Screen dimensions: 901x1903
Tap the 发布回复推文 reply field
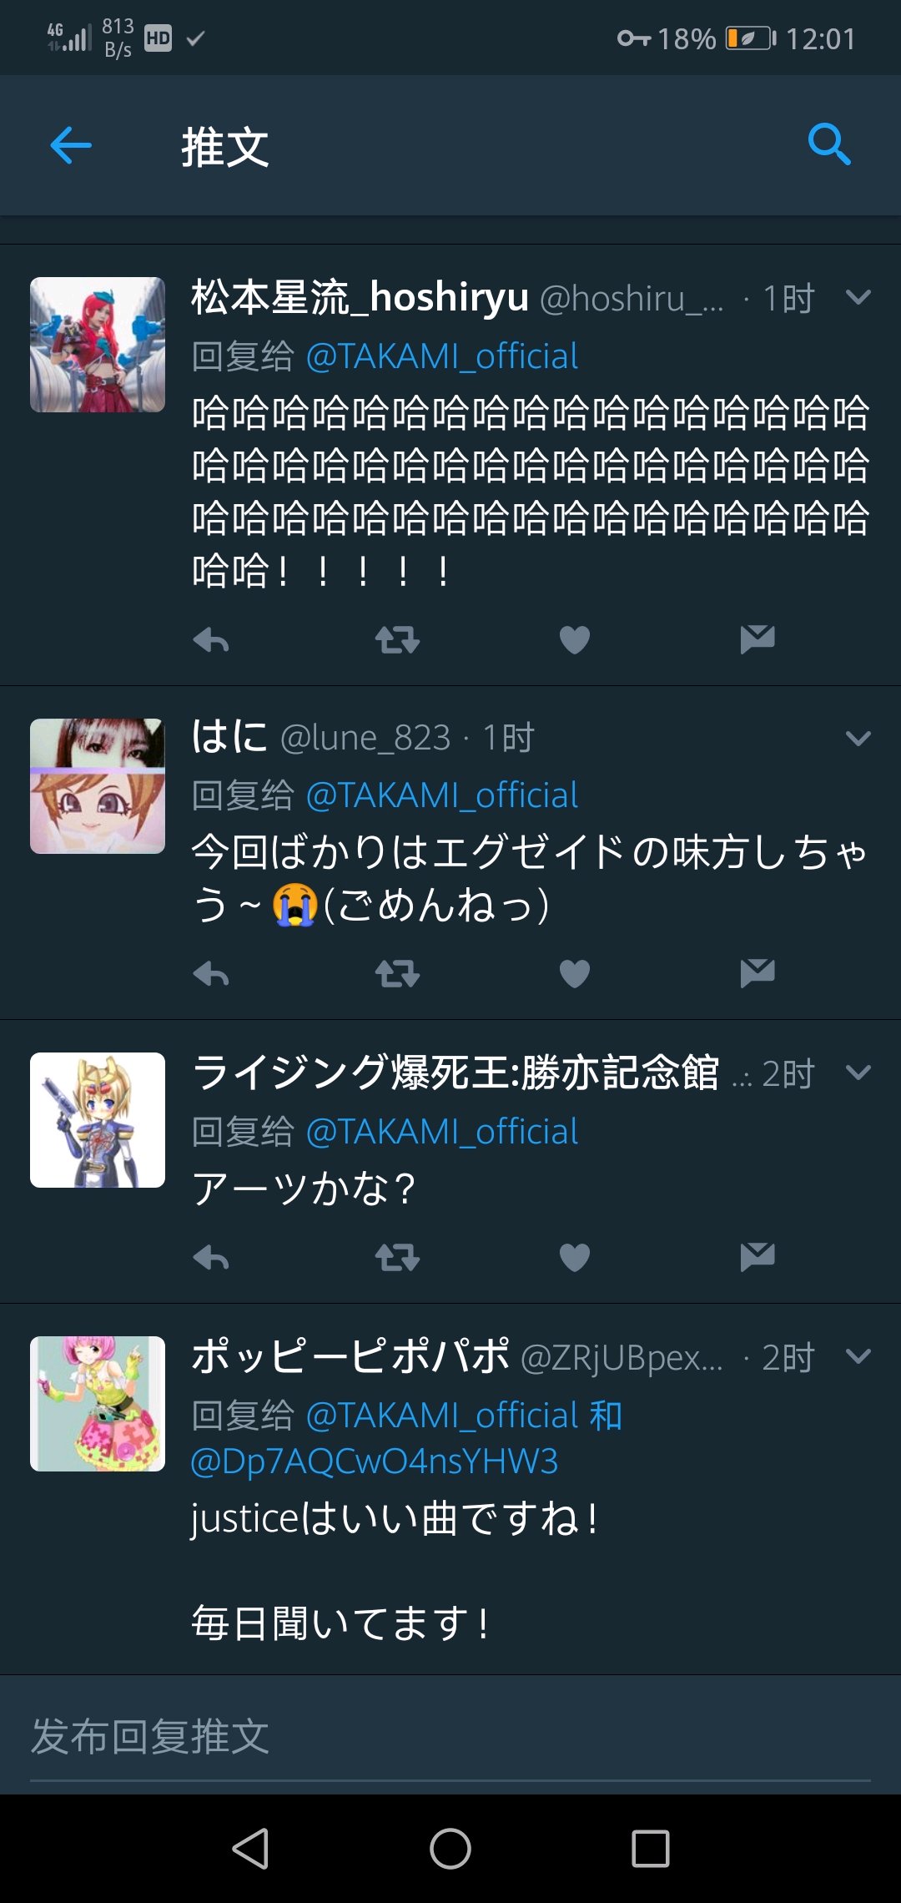tap(450, 1737)
